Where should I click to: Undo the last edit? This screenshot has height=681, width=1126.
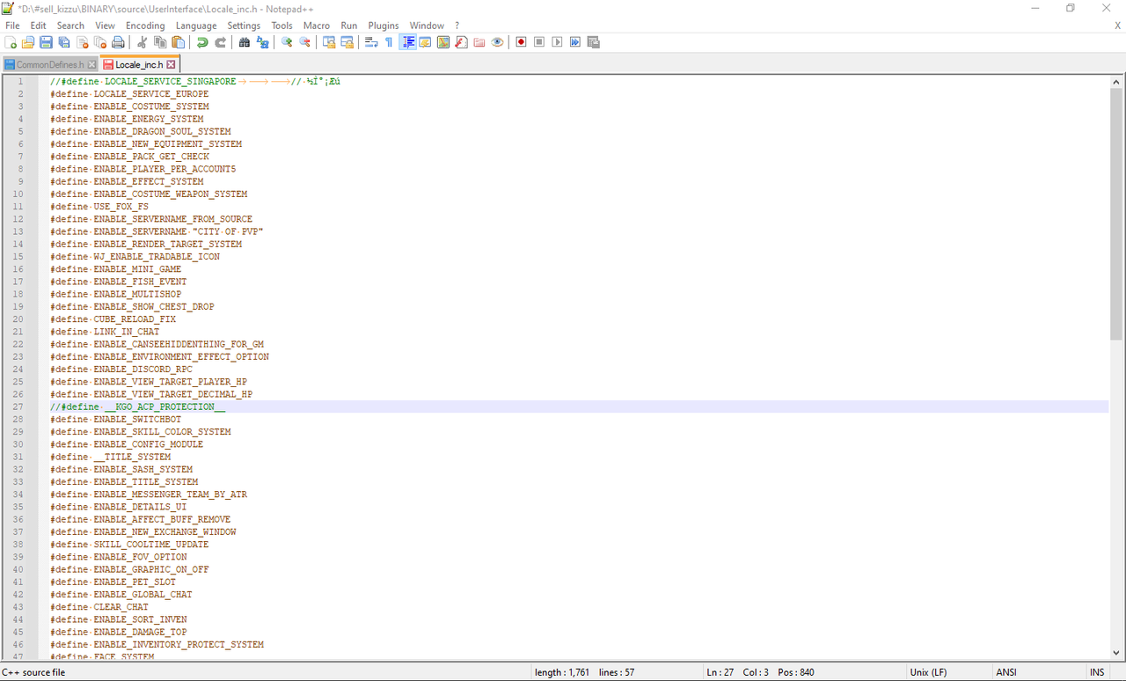[x=202, y=42]
